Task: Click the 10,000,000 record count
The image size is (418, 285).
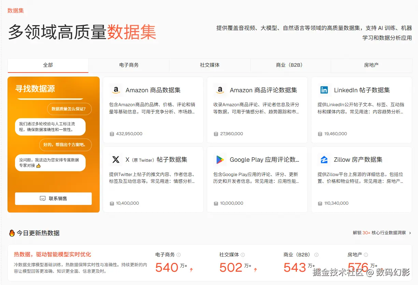Action: [232, 203]
